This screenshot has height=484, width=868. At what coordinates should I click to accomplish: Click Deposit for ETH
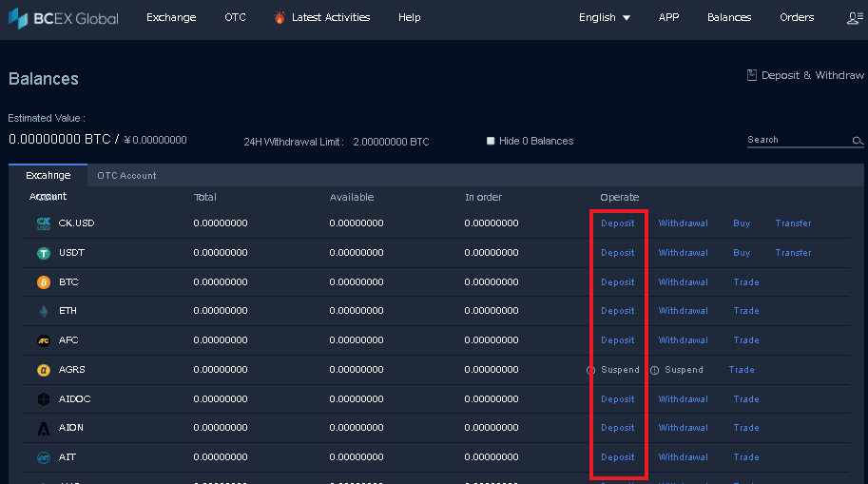618,311
